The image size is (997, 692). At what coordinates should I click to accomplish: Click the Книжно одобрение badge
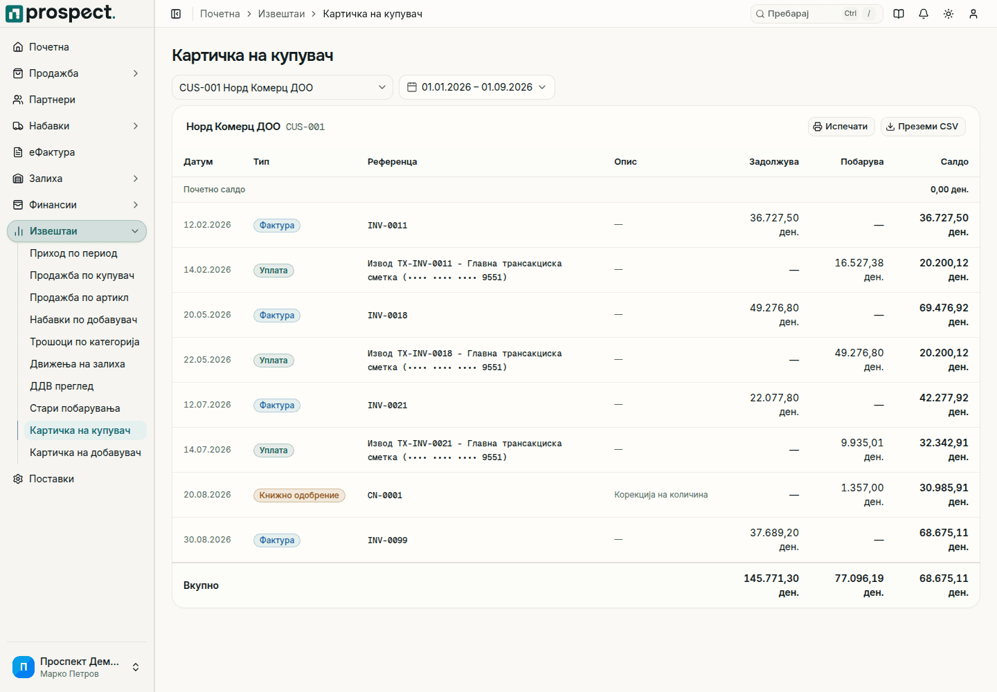(299, 495)
